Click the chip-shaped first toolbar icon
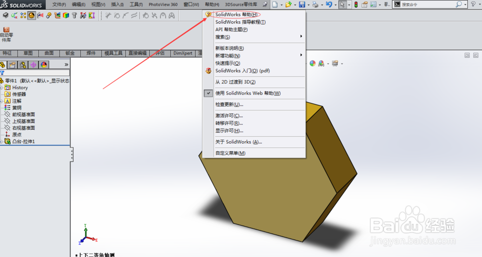 (x=5, y=15)
